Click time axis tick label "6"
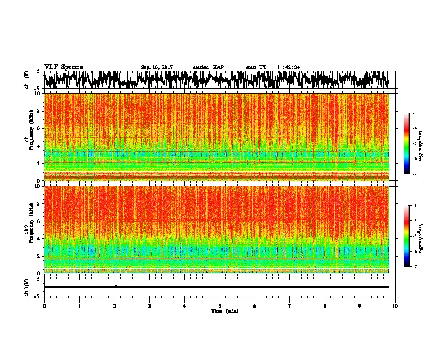Image resolution: width=445 pixels, height=343 pixels. (x=255, y=305)
